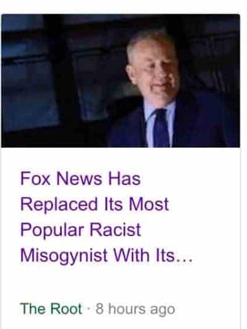Click the 'Replaced Its Most' headline line

pos(94,204)
